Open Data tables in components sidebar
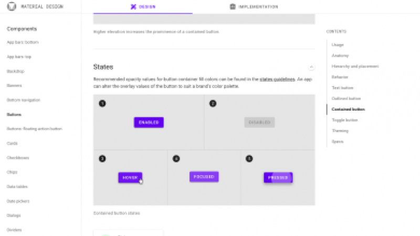This screenshot has height=236, width=420. 17,187
